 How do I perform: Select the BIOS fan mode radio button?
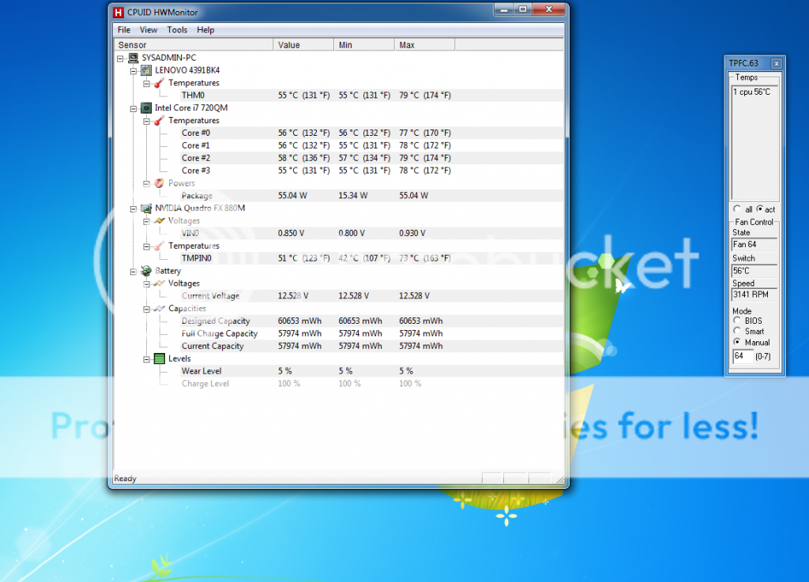tap(737, 321)
